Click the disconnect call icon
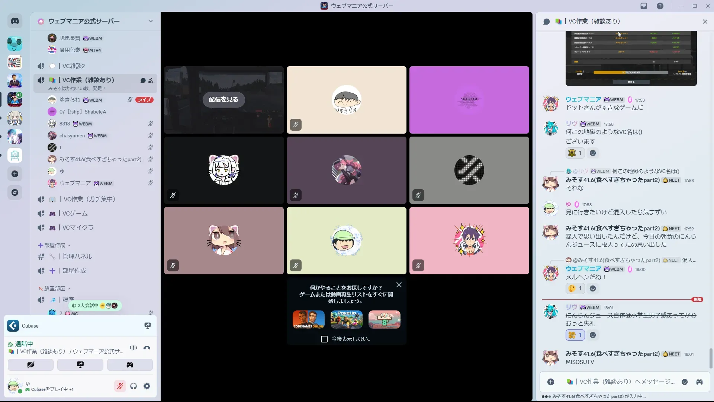The width and height of the screenshot is (714, 402). [x=147, y=348]
